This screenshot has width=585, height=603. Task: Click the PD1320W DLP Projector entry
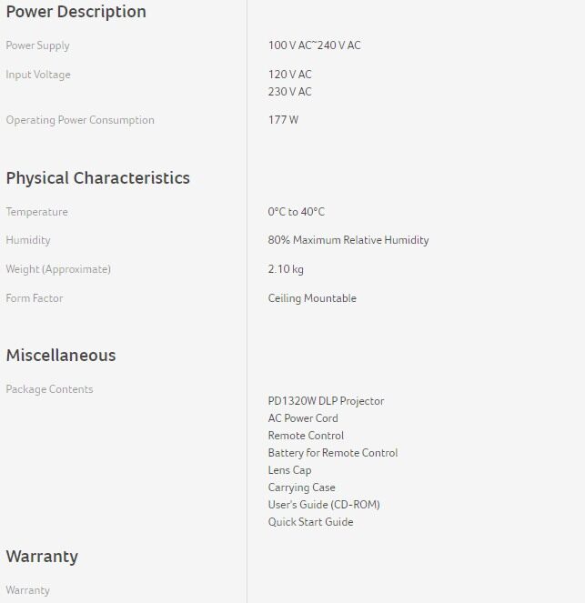(x=326, y=401)
